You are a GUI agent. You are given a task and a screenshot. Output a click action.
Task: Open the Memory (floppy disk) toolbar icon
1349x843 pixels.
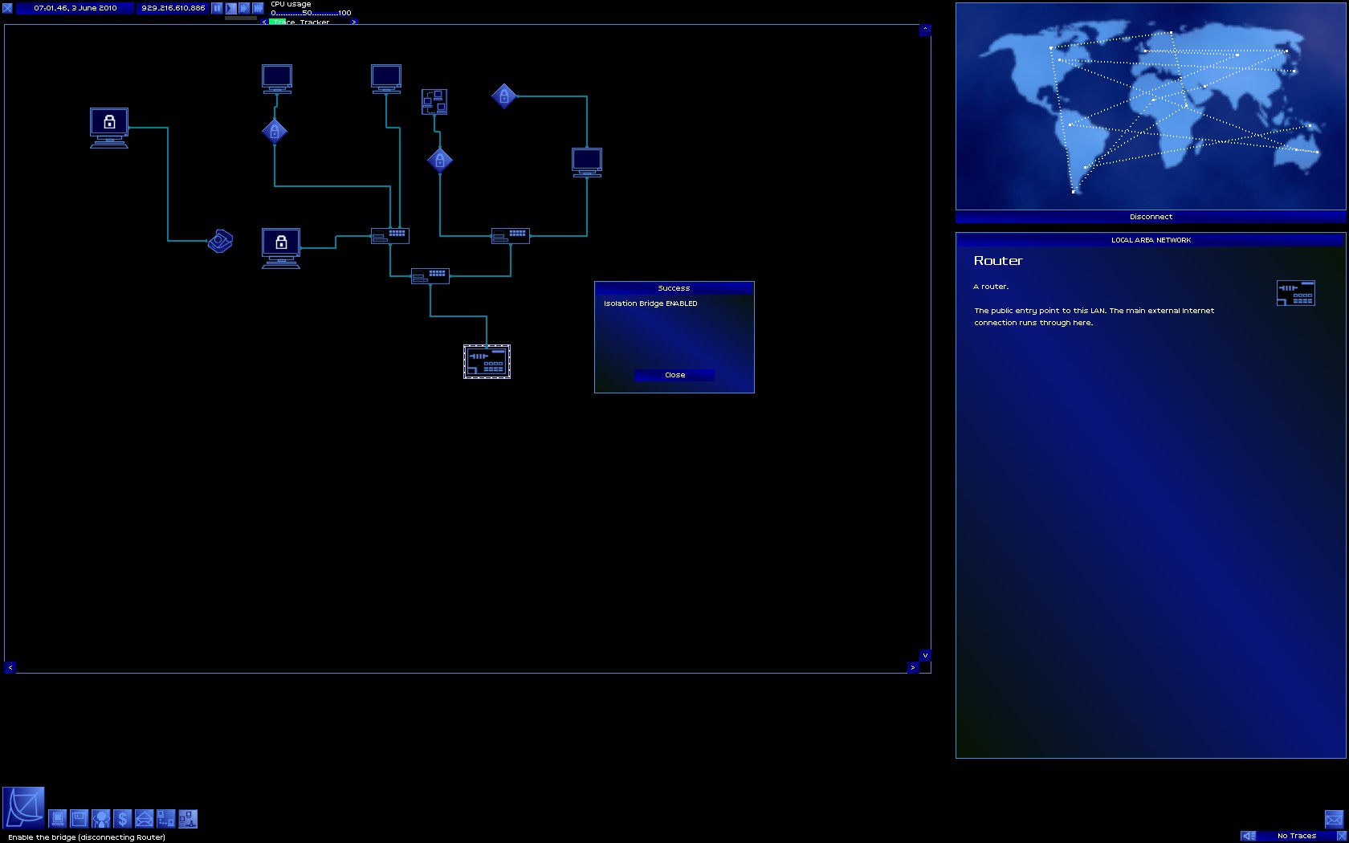coord(79,819)
